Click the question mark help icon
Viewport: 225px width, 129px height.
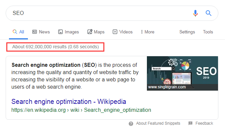pyautogui.click(x=131, y=124)
